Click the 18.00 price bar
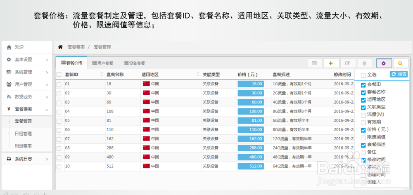 pos(251,84)
